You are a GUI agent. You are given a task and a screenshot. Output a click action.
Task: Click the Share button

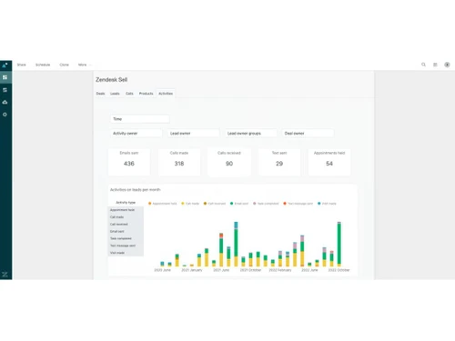(22, 65)
